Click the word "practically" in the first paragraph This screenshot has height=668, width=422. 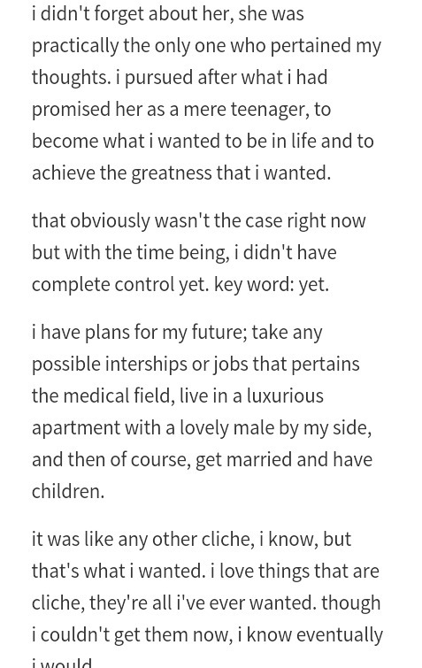coord(75,46)
